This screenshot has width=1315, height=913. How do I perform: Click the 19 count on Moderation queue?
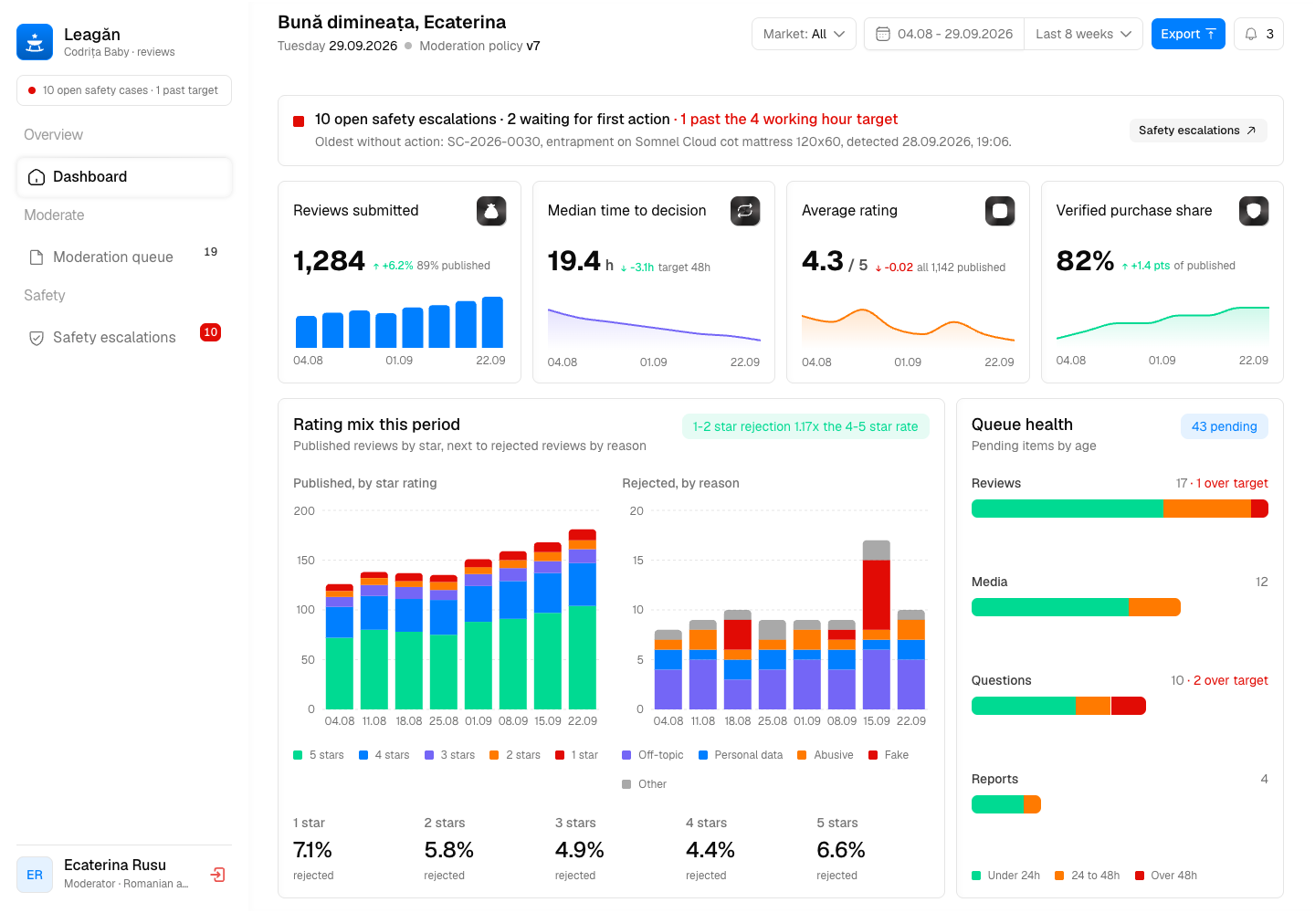[x=210, y=252]
